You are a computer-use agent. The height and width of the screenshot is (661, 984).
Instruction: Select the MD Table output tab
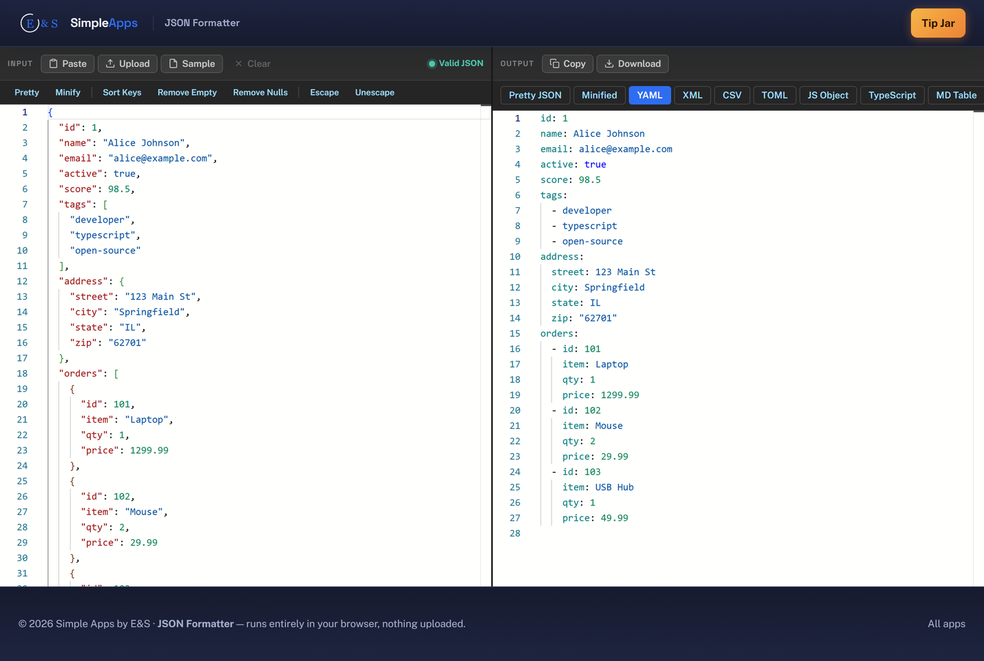click(956, 95)
